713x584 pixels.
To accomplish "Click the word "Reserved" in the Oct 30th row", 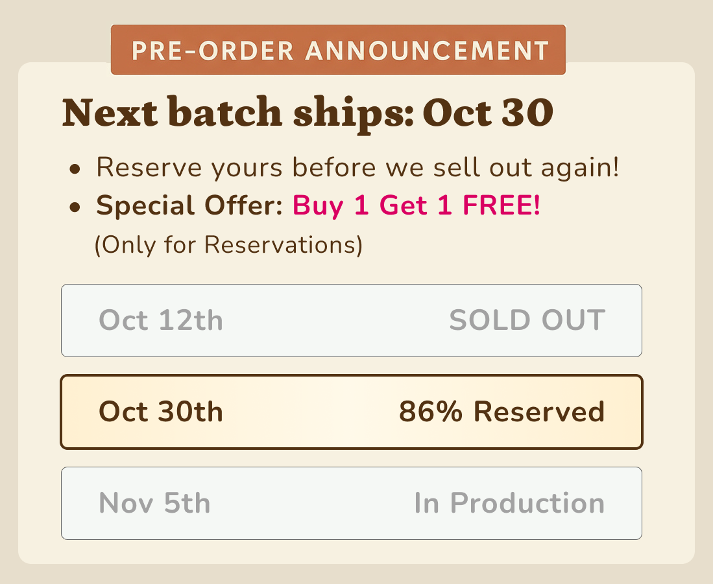I will point(538,412).
